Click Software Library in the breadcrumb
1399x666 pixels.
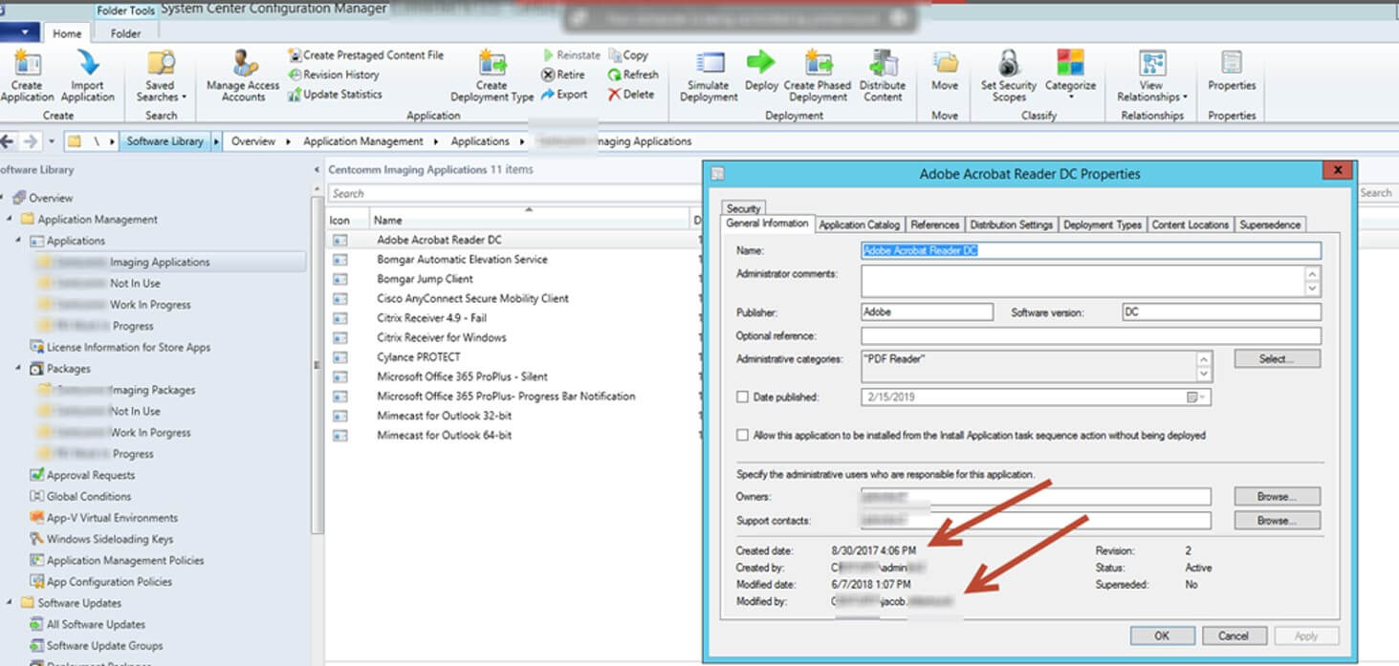164,141
